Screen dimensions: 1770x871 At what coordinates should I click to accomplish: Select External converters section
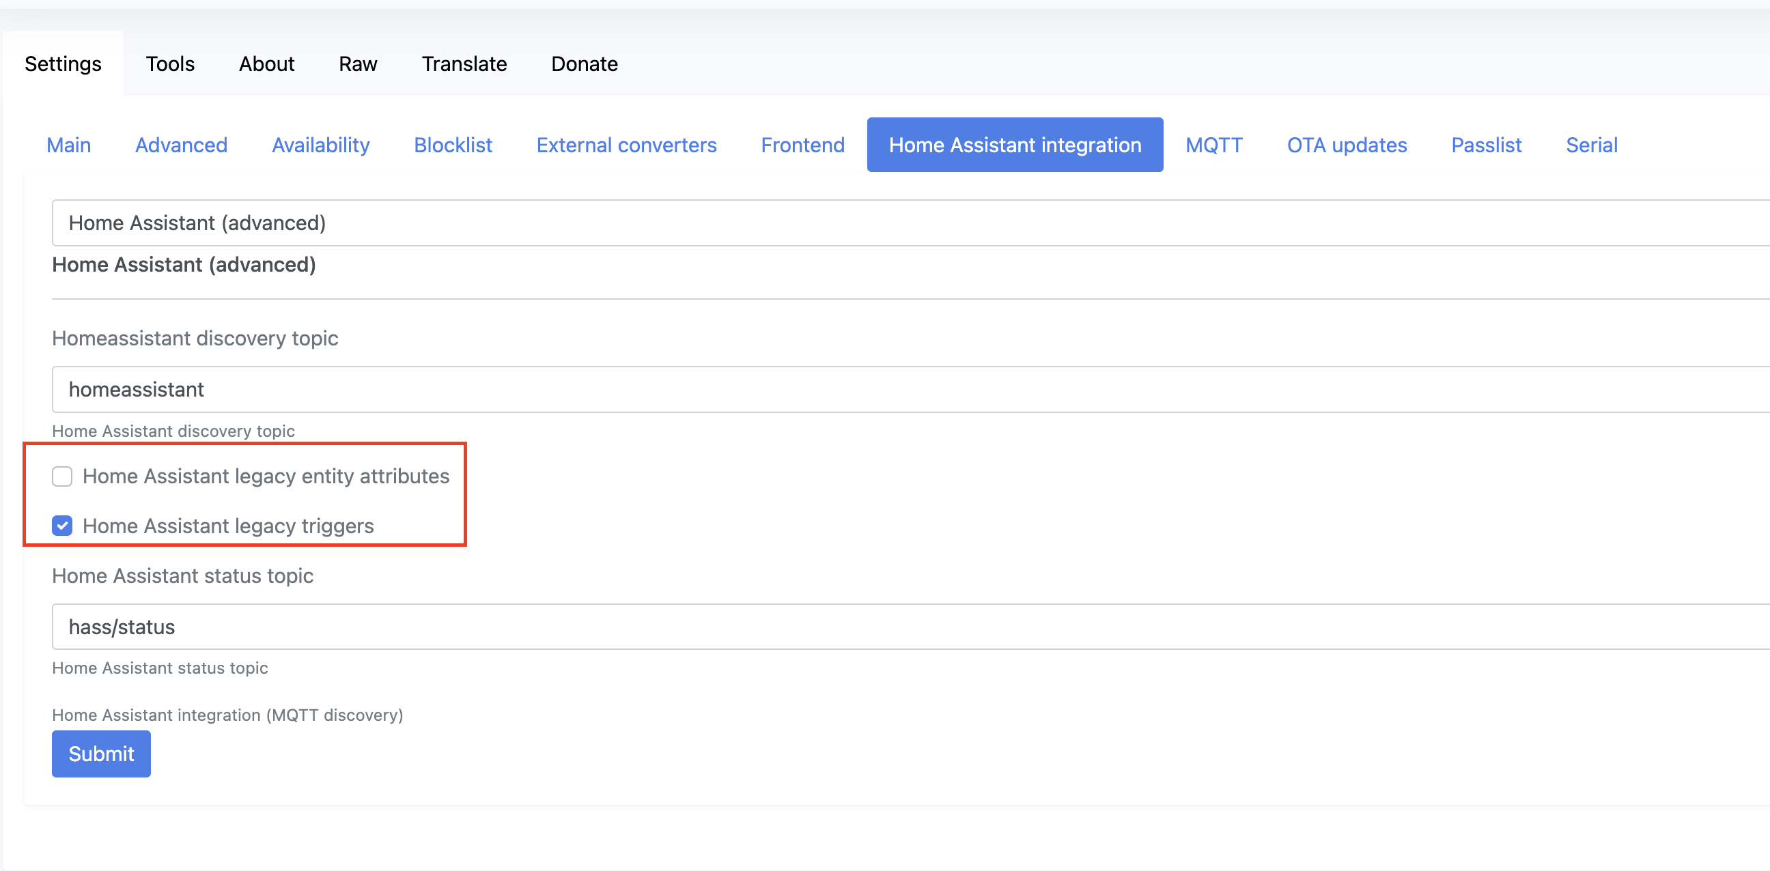626,145
